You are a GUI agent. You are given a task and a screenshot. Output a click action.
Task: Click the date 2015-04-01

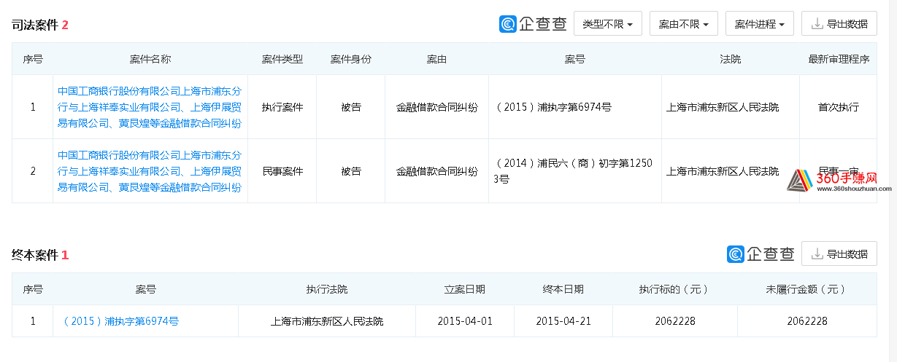(465, 321)
